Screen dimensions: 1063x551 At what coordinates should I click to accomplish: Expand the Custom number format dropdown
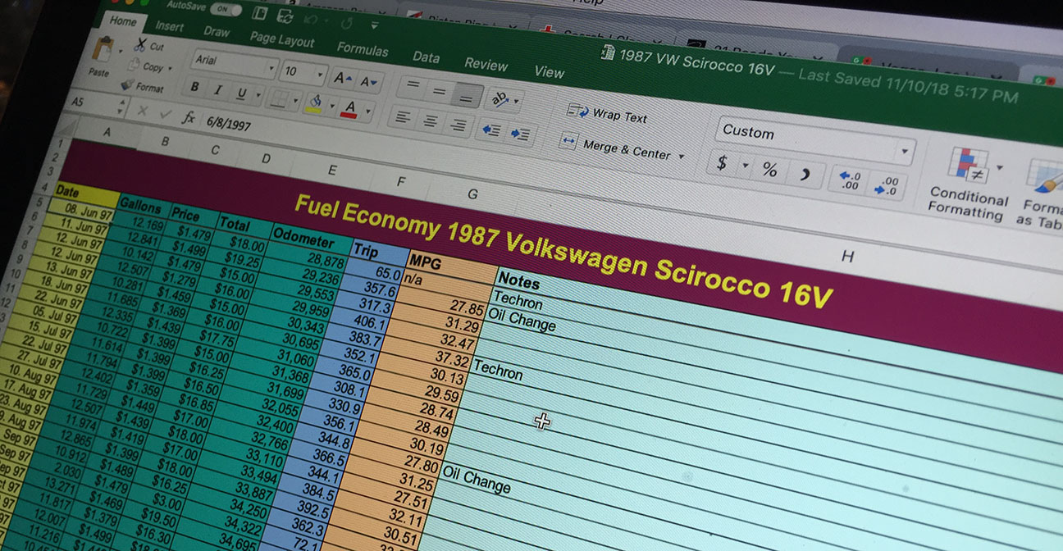(x=904, y=151)
